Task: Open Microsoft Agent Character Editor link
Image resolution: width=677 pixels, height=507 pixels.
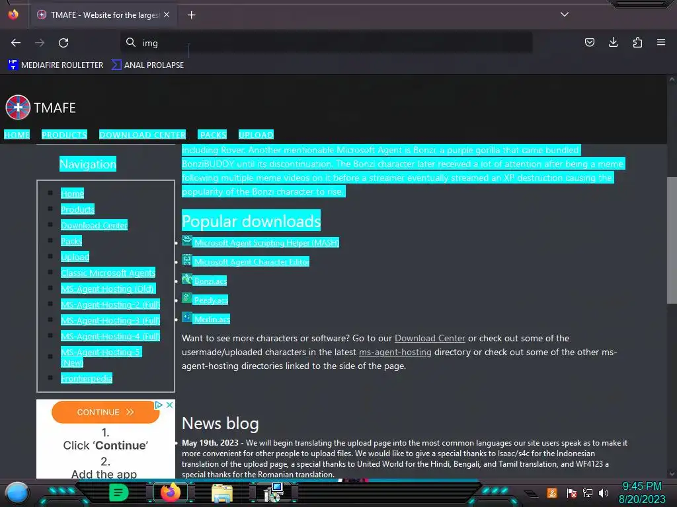Action: [252, 262]
